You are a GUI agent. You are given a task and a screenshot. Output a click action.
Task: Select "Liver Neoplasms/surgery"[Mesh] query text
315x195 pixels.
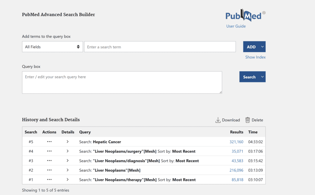125,151
